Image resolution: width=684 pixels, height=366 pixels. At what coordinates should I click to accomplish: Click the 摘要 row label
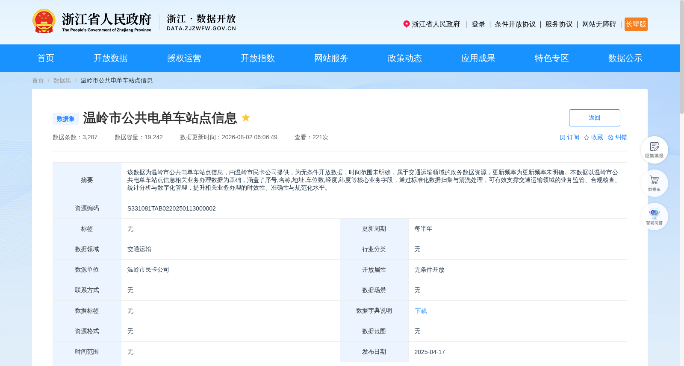coord(87,180)
